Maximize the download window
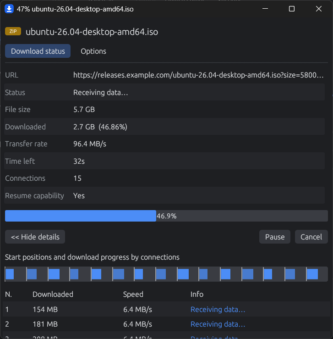This screenshot has height=339, width=333. [292, 9]
